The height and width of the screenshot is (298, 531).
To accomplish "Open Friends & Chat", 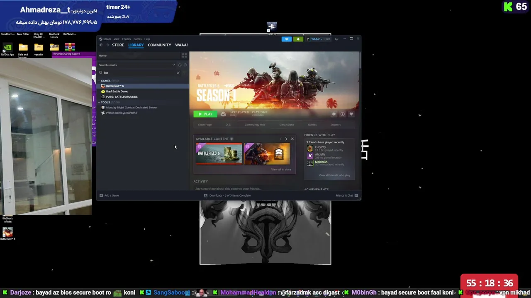I will coord(347,195).
